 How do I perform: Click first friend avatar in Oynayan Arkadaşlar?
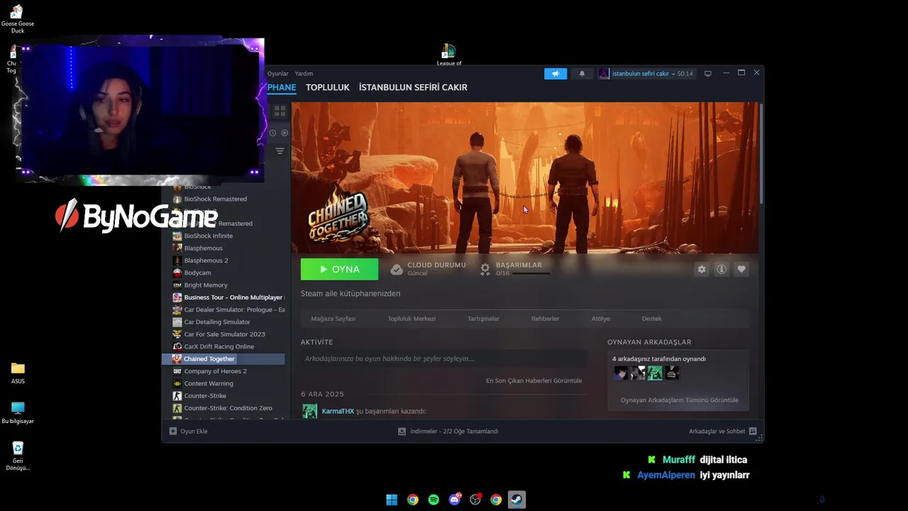[x=621, y=373]
